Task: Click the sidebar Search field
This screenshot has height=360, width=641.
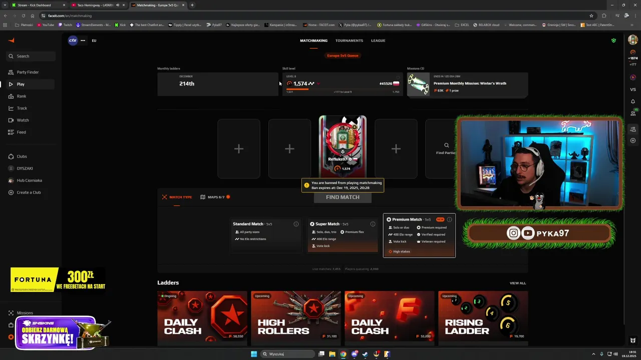Action: pyautogui.click(x=30, y=56)
